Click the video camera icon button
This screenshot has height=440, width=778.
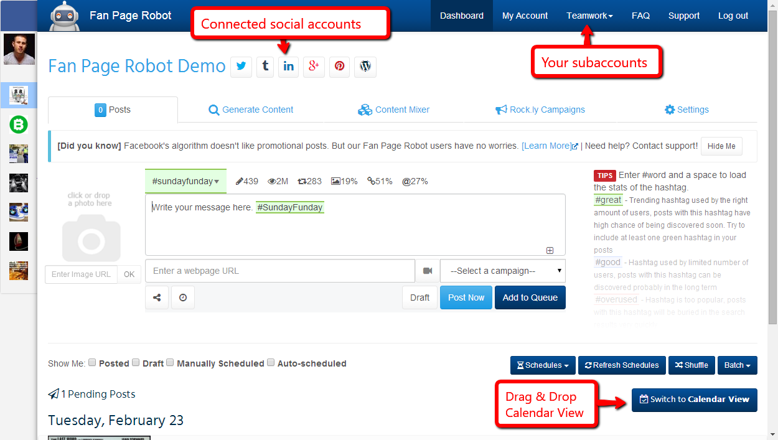click(x=428, y=271)
